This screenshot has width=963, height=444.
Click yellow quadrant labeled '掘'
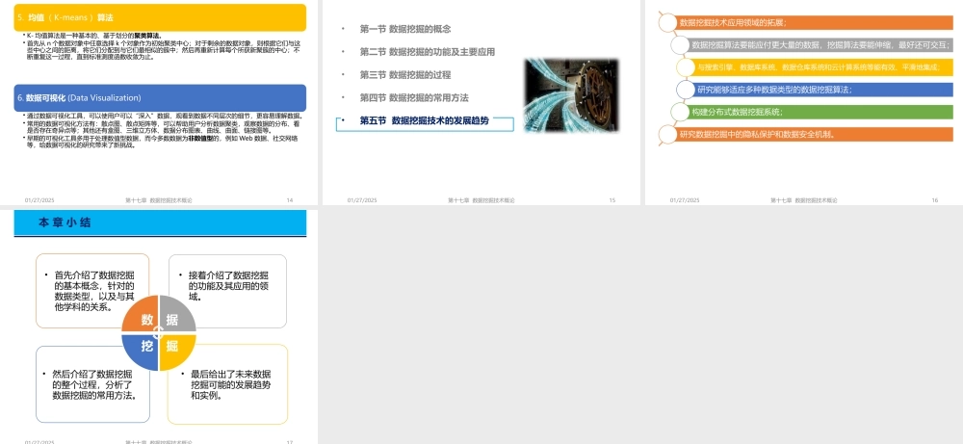click(x=178, y=352)
